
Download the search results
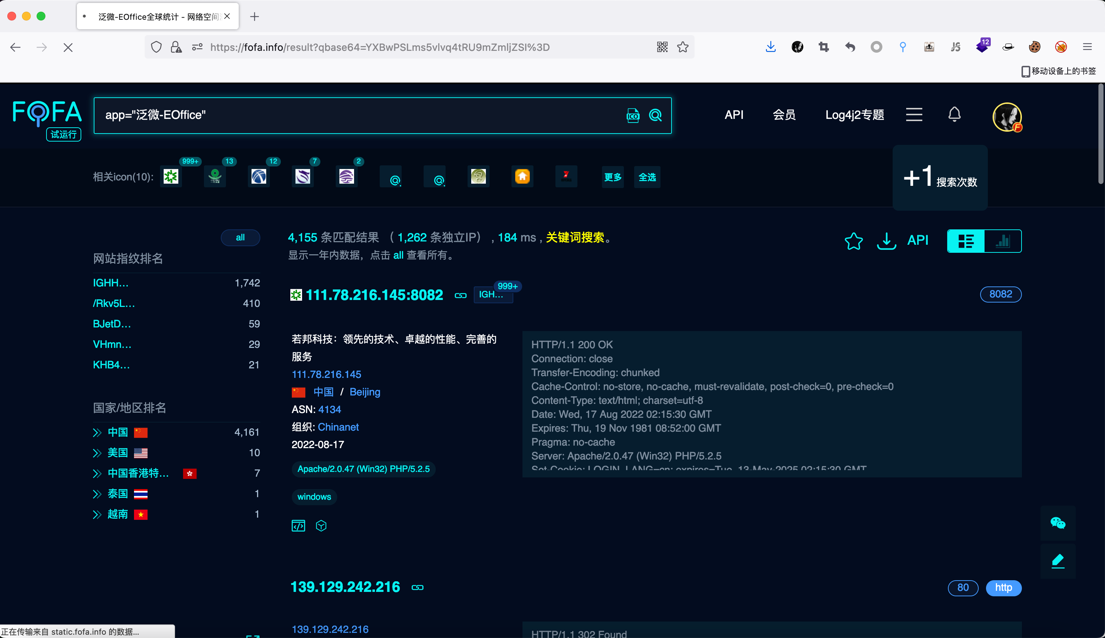(x=886, y=241)
